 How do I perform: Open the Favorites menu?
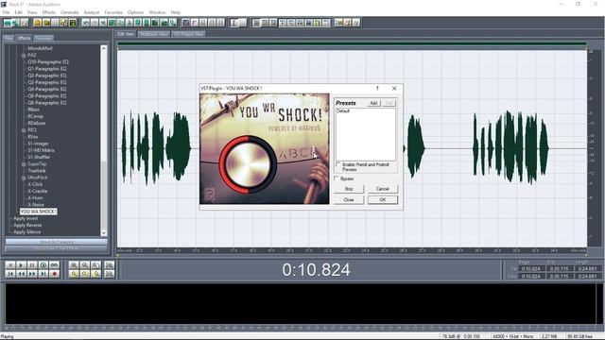click(x=113, y=12)
